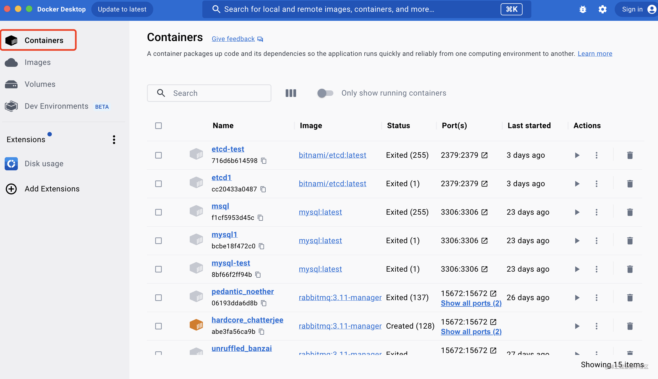Toggle only show running containers

tap(325, 93)
